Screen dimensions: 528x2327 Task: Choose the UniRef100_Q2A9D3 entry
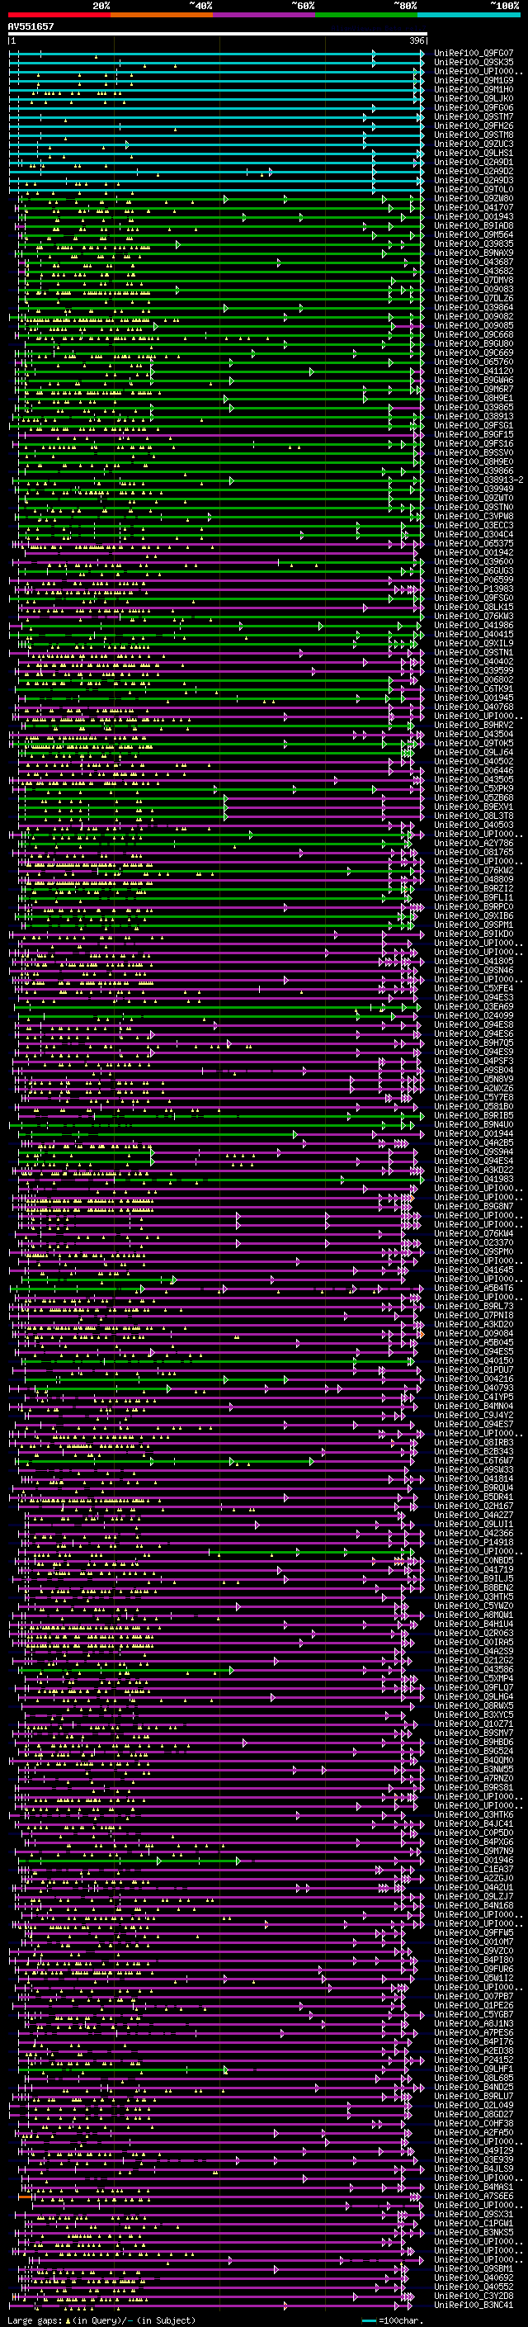(473, 180)
